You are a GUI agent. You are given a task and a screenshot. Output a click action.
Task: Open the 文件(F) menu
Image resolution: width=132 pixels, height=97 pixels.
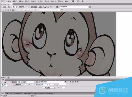8,1
